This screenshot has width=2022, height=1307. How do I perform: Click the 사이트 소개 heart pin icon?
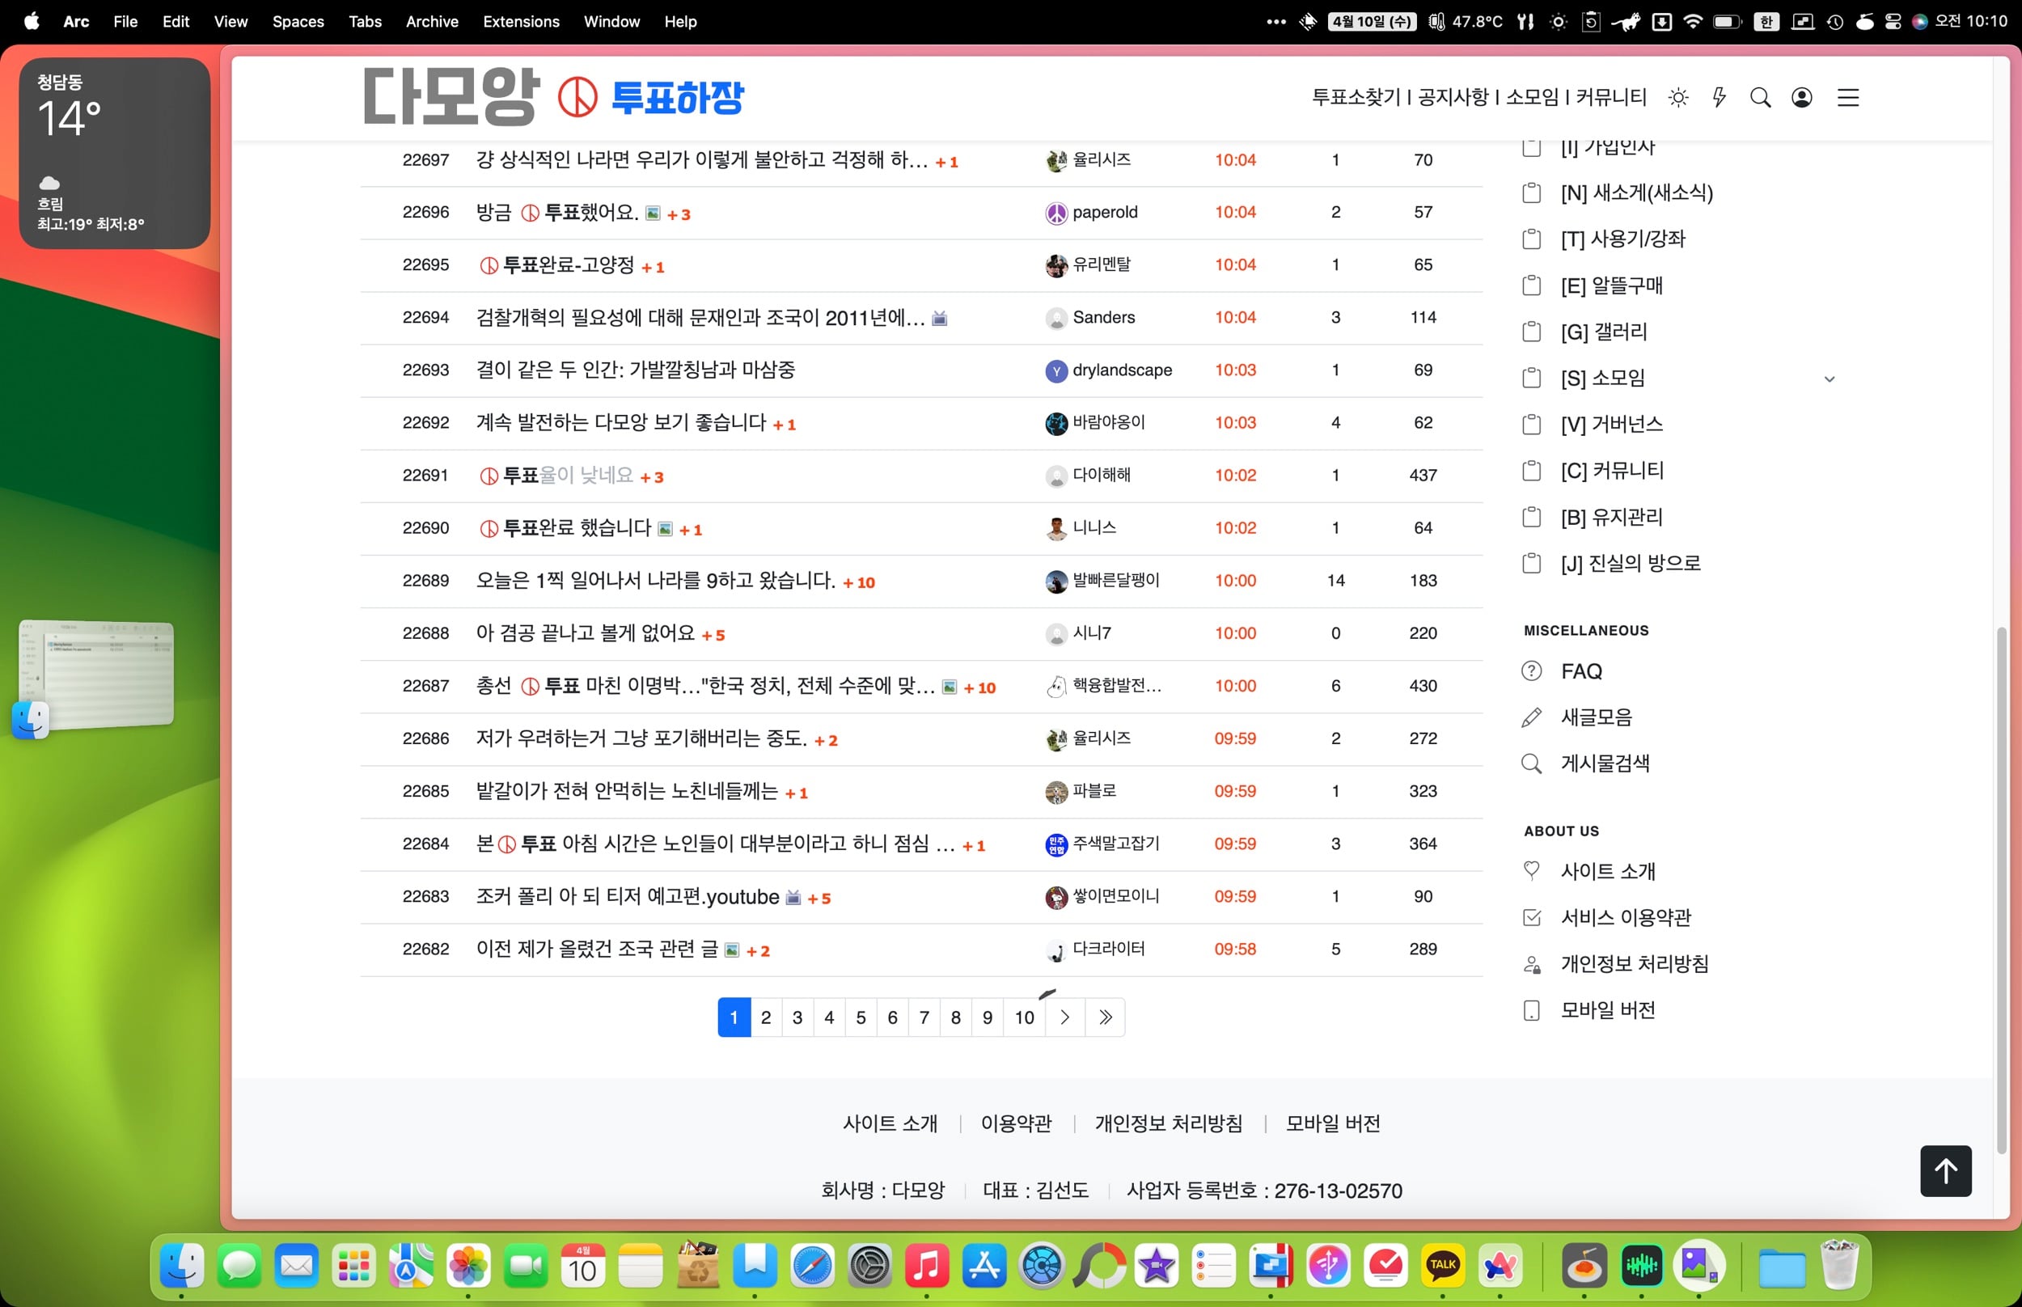click(1532, 871)
